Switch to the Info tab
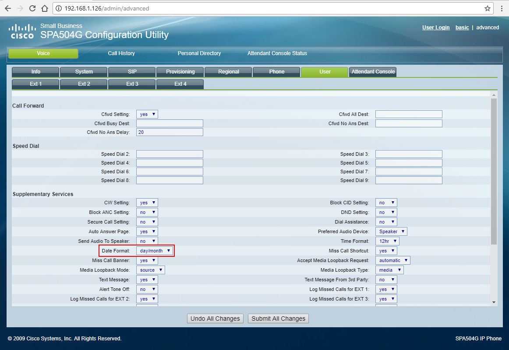Image resolution: width=509 pixels, height=350 pixels. coord(36,72)
